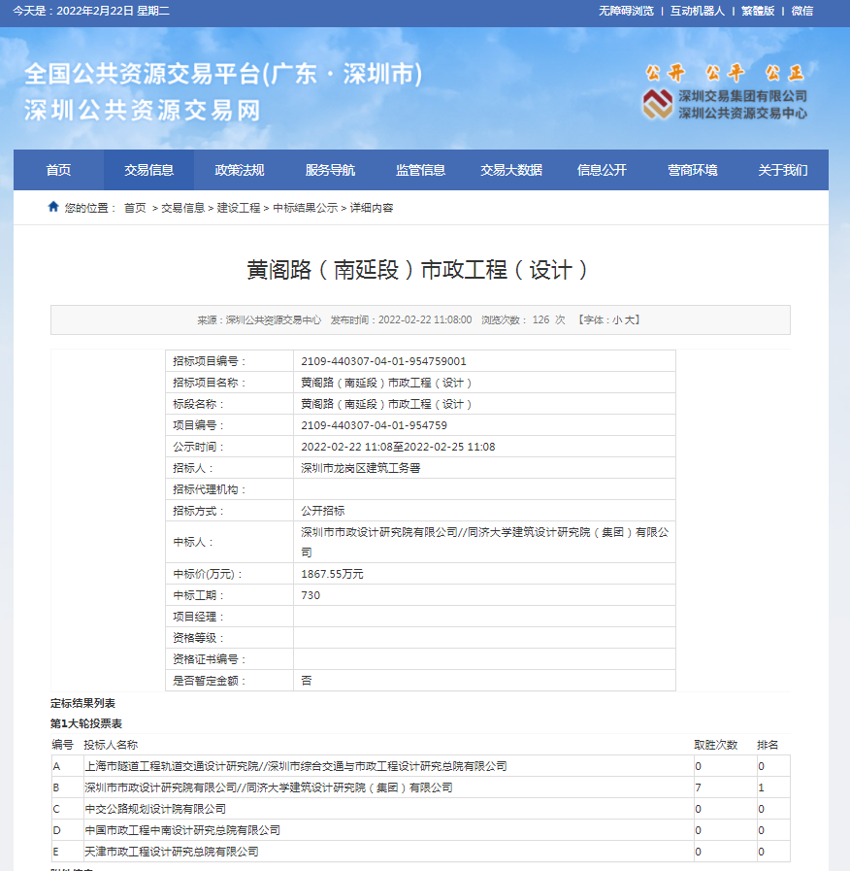850x871 pixels.
Task: Click the 全国公共资源交易平台 site title
Action: pyautogui.click(x=223, y=75)
